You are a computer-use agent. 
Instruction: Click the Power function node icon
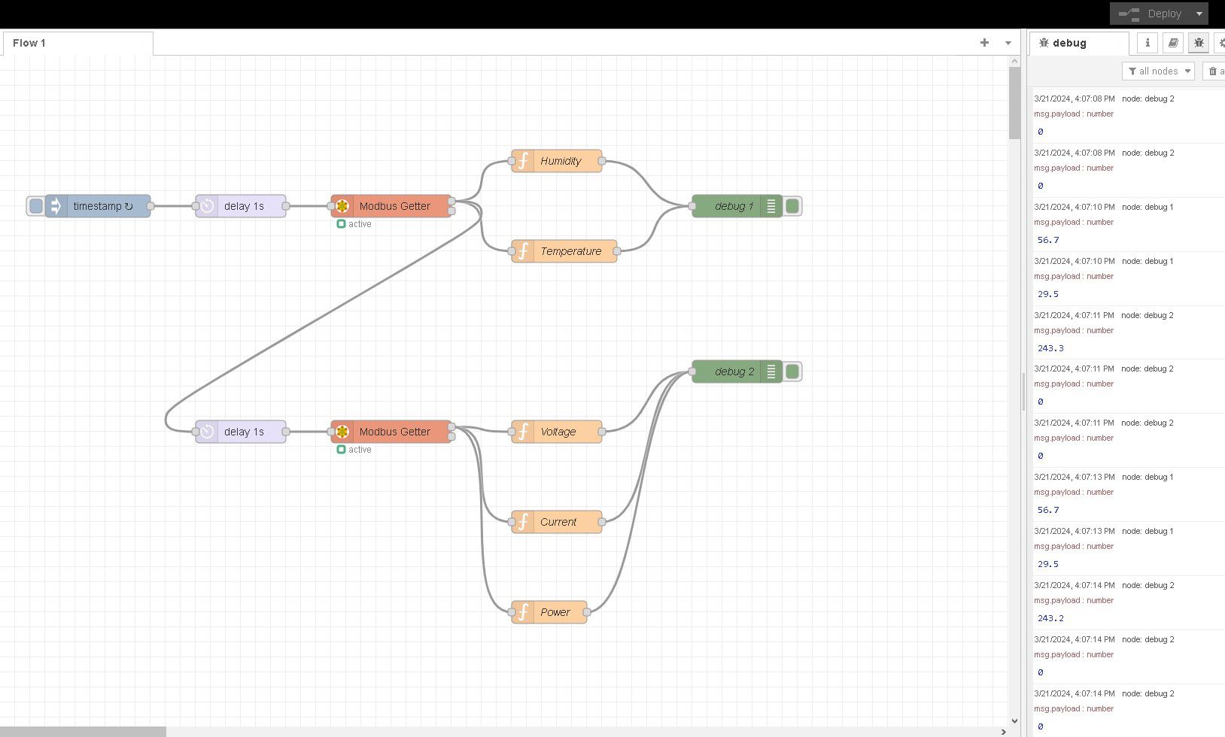click(523, 612)
